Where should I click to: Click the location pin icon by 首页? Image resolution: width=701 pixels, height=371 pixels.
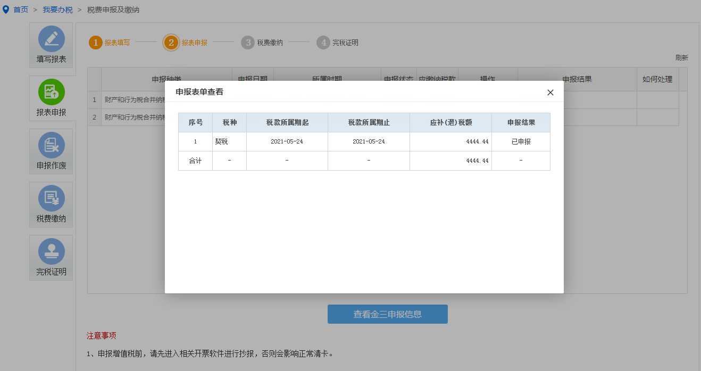tap(6, 10)
